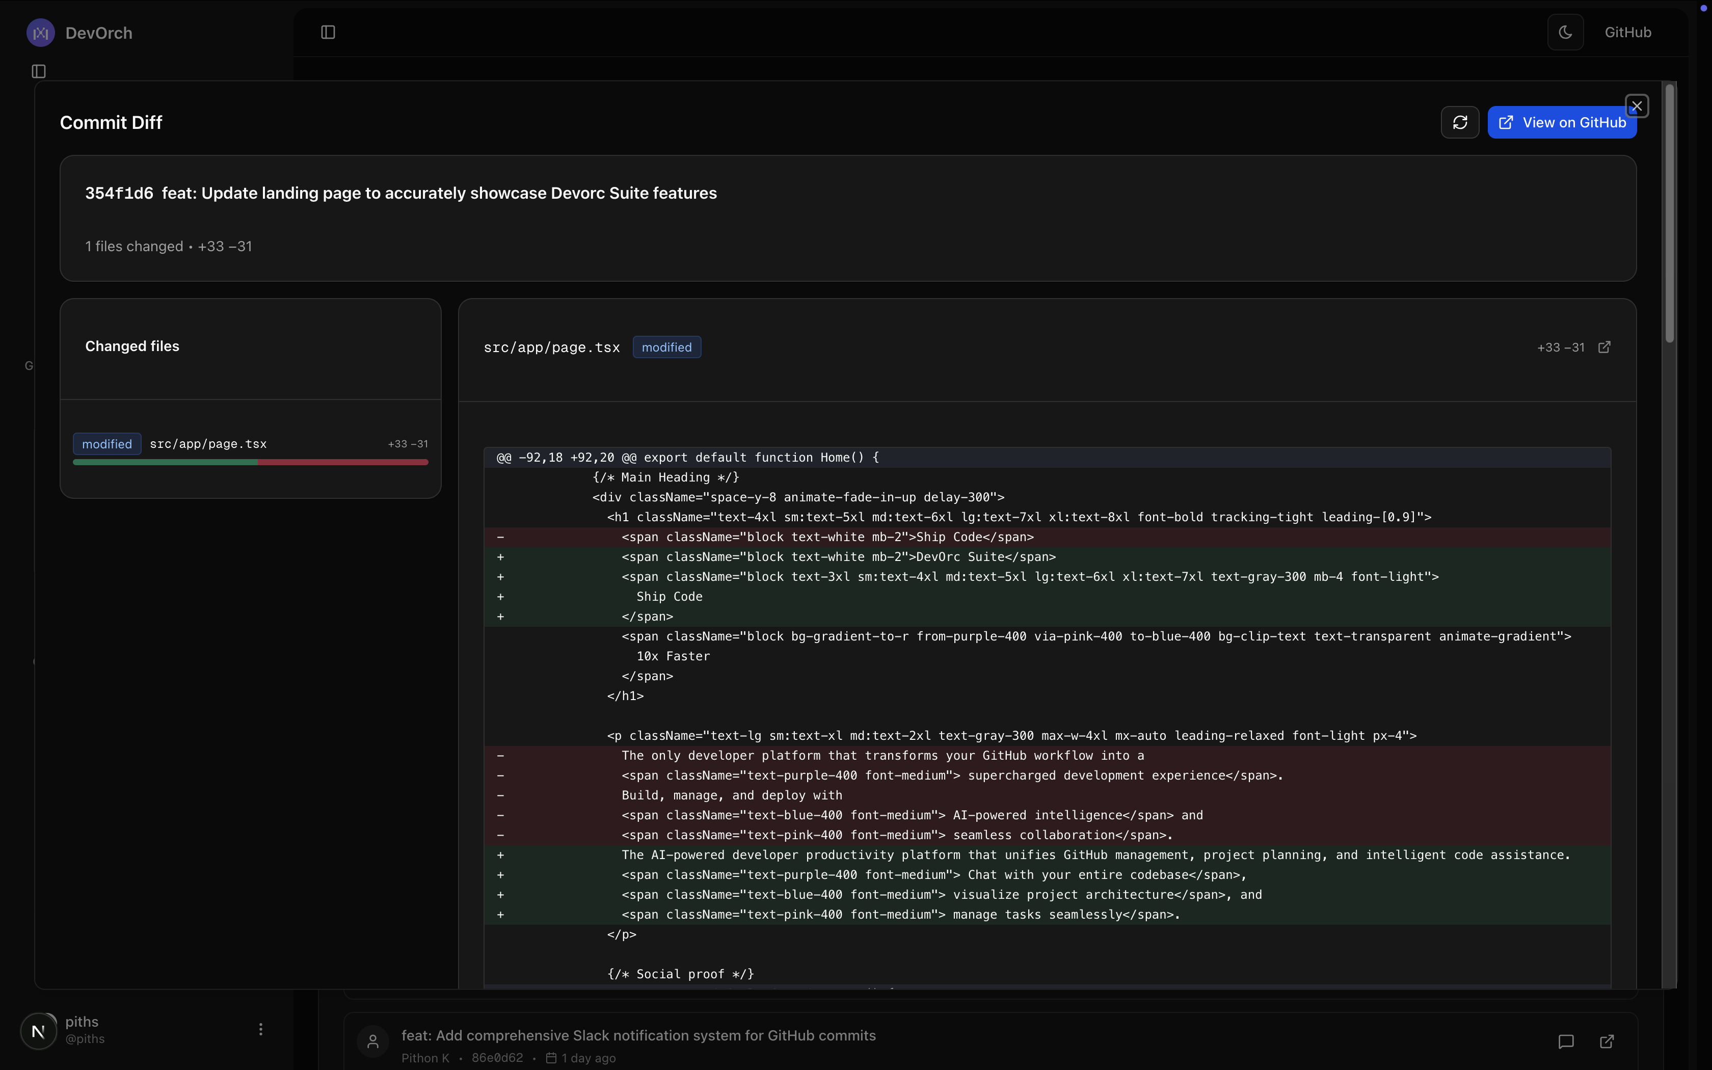The image size is (1712, 1070).
Task: Open comments on Slack notification commit
Action: 1566,1041
